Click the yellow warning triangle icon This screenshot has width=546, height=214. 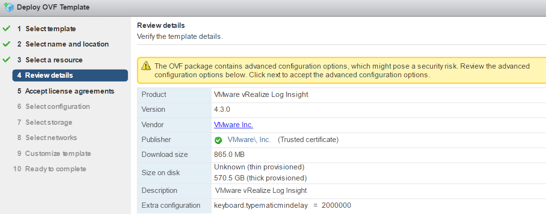click(x=146, y=65)
